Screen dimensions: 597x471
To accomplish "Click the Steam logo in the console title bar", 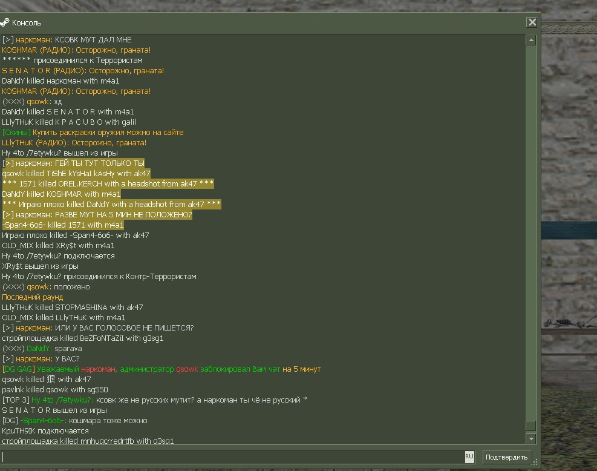I will coord(5,22).
